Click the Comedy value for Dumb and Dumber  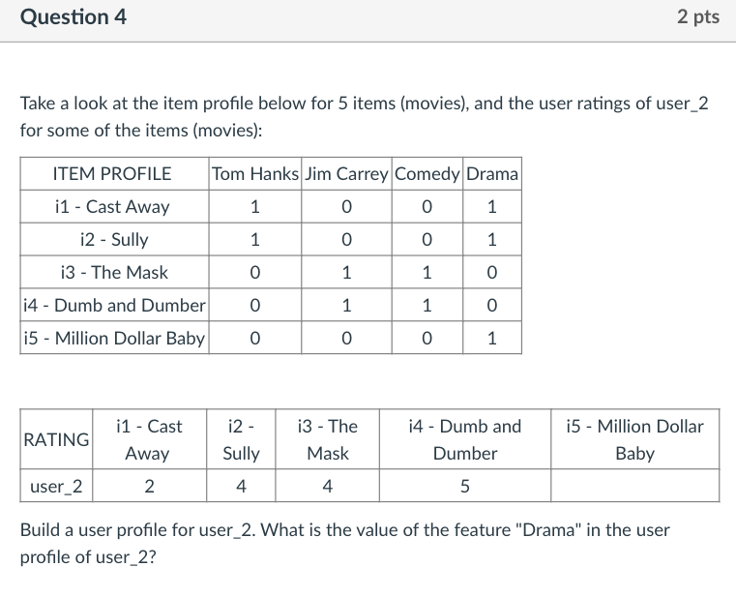(x=427, y=306)
